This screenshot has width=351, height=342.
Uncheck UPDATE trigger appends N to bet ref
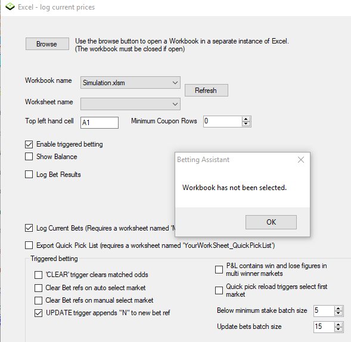[x=38, y=313]
